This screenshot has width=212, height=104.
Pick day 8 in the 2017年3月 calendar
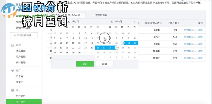pos(73,38)
